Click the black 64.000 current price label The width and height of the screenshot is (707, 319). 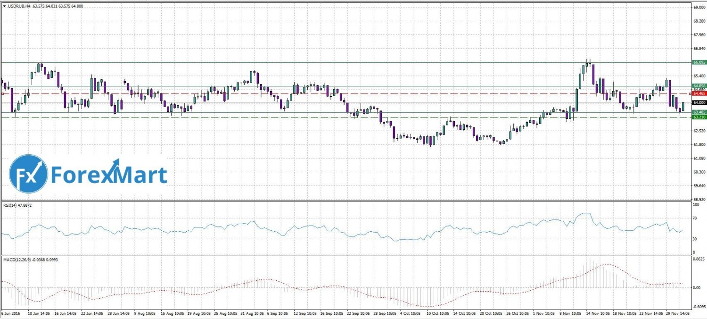(x=699, y=102)
